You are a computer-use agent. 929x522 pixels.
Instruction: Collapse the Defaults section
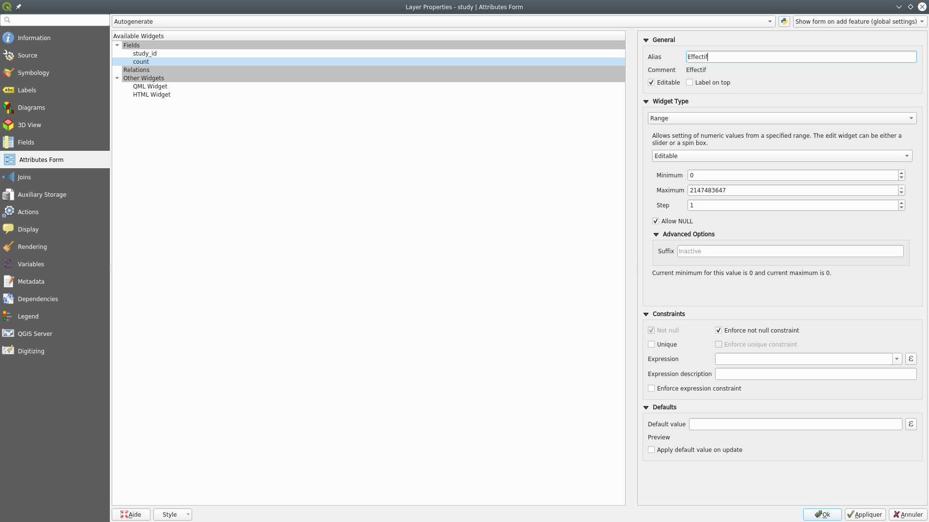pos(646,407)
